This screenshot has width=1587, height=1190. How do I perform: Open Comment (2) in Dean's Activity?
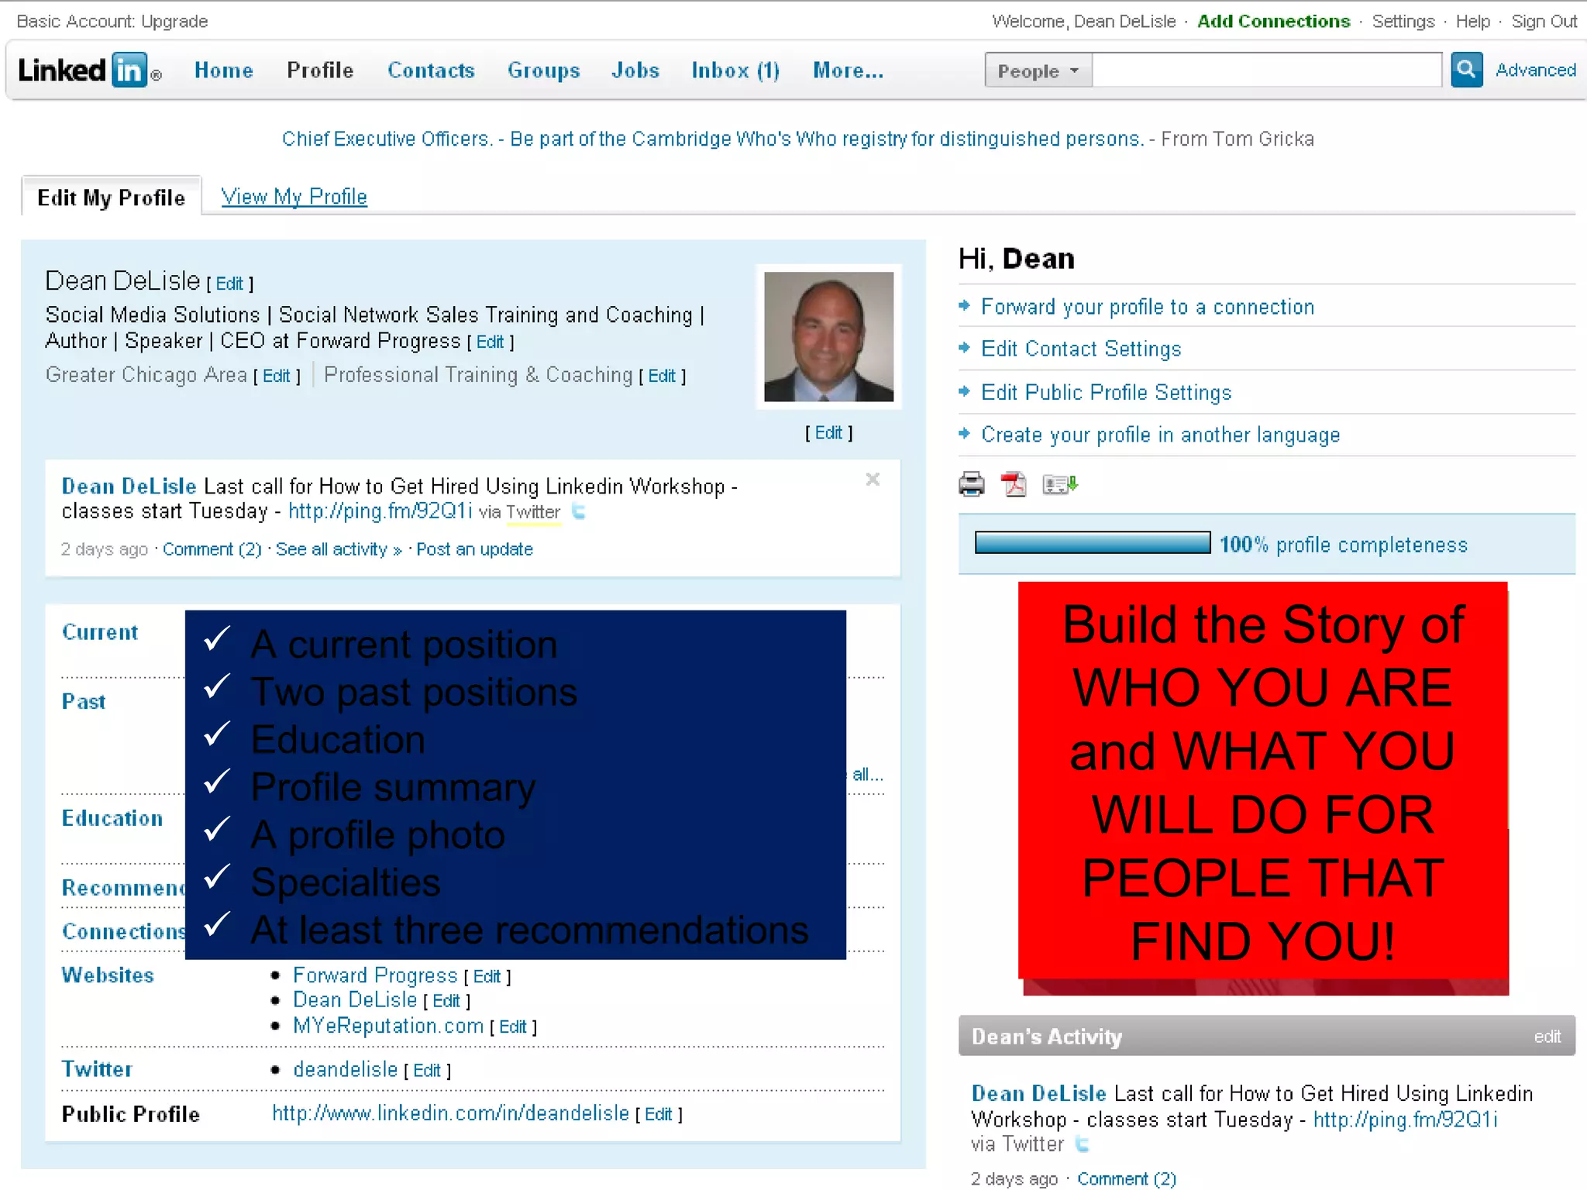click(1126, 1179)
